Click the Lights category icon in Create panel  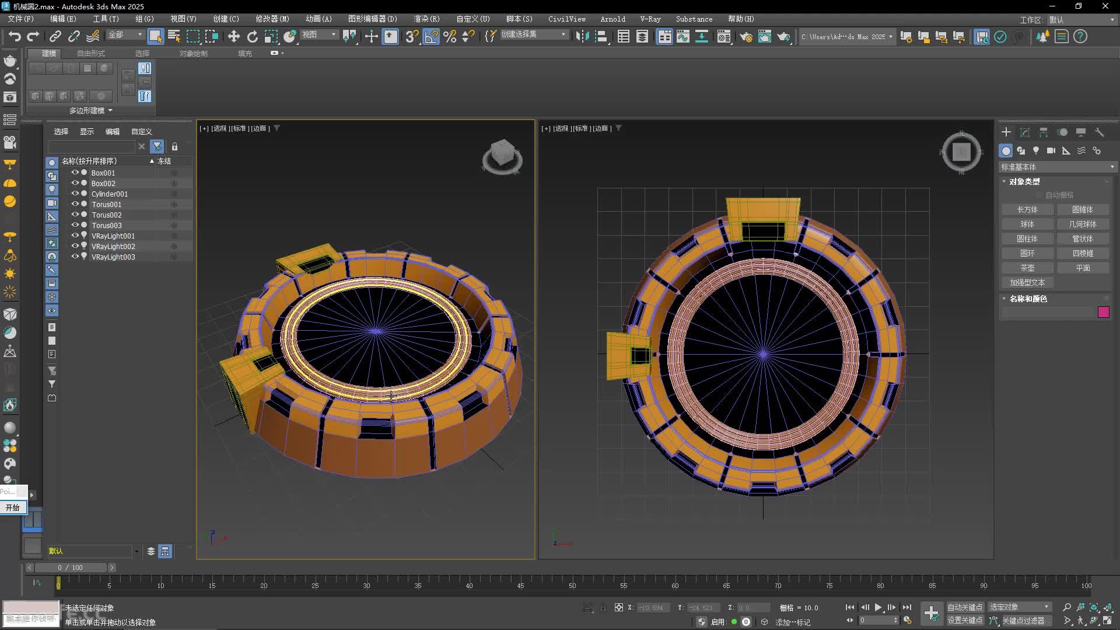[x=1036, y=150]
